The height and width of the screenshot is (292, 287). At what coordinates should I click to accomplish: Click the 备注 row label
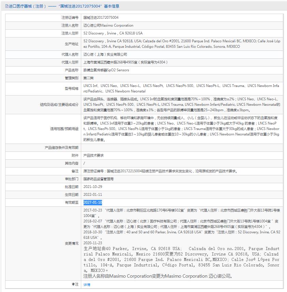click(x=75, y=171)
